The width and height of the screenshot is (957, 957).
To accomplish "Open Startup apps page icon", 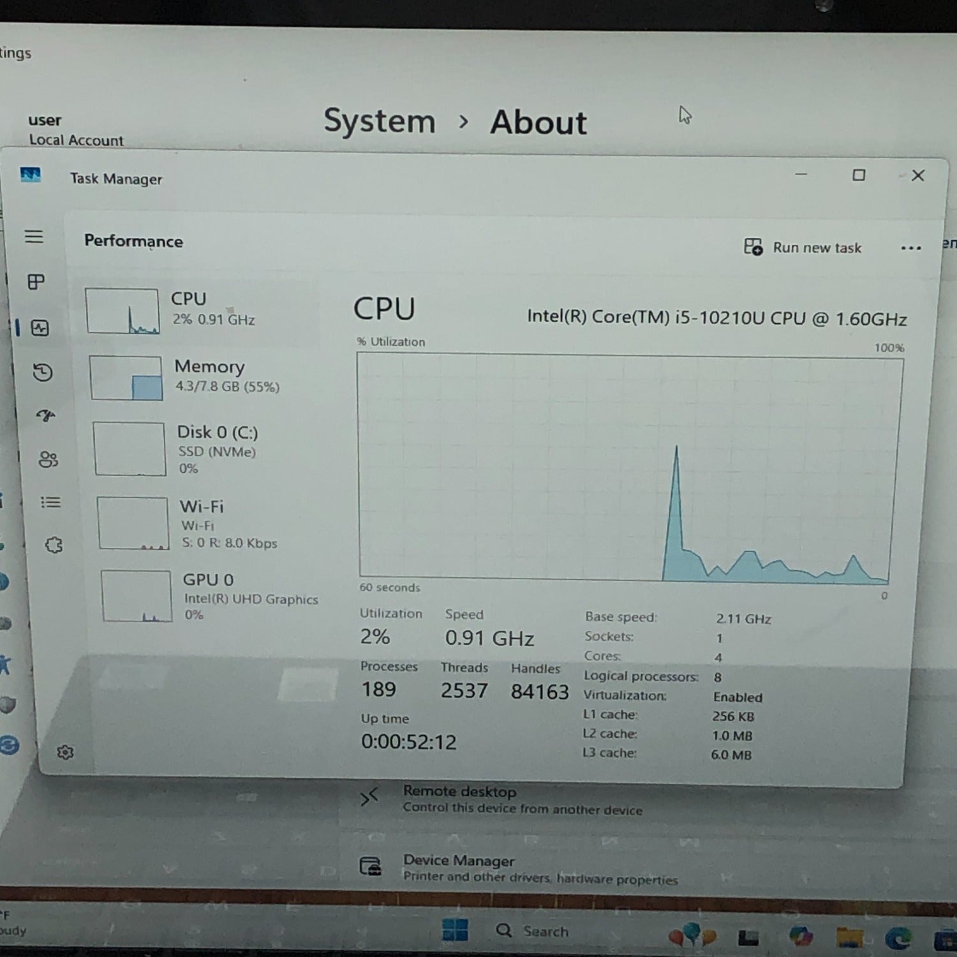I will (x=45, y=416).
